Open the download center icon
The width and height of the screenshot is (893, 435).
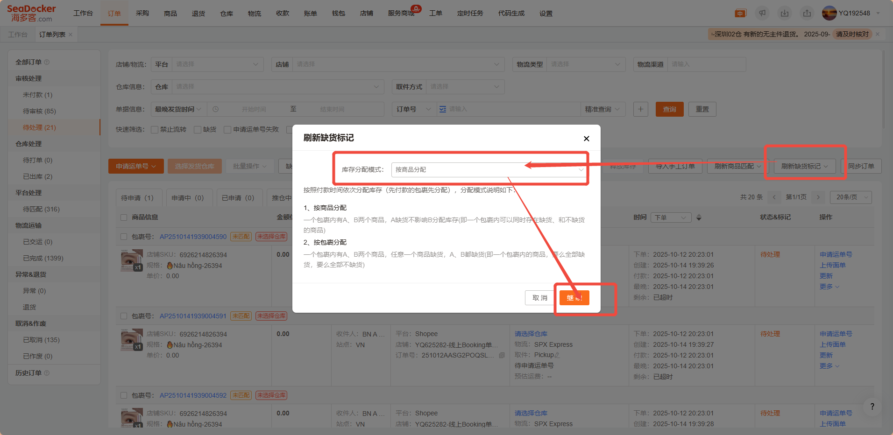coord(785,13)
